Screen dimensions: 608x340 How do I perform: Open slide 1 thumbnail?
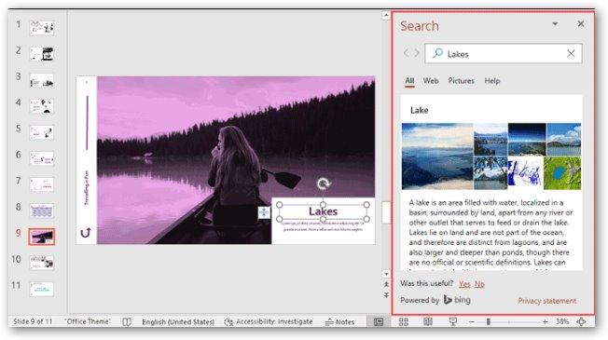[41, 28]
